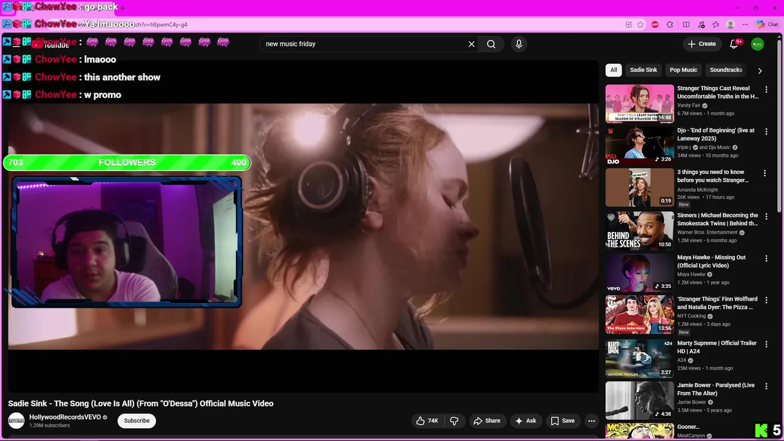Click the Sadie Sink video title text

pos(141,404)
